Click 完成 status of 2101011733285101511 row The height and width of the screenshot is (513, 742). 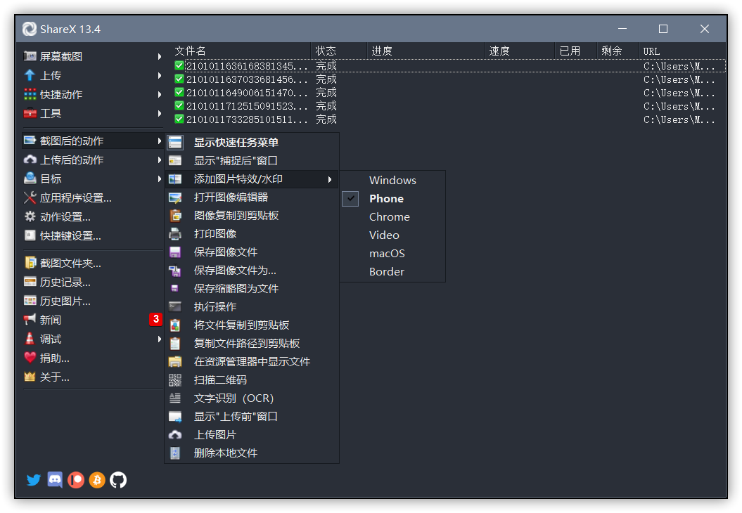tap(326, 119)
